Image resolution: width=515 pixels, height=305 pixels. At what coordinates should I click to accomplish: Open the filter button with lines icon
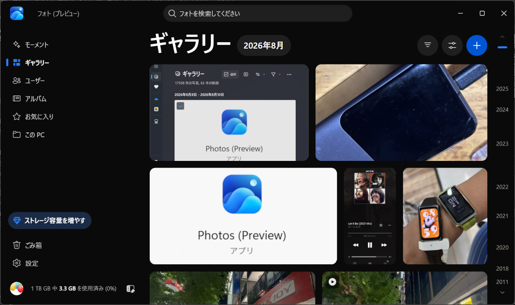[428, 45]
